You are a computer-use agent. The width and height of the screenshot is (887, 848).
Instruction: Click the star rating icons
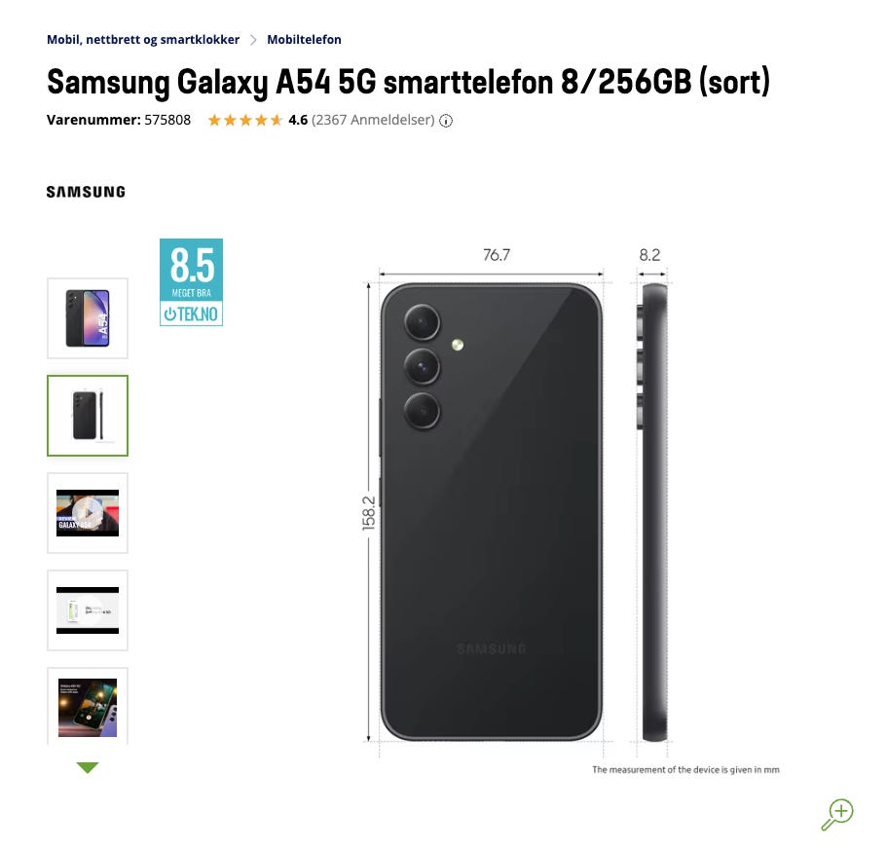(x=245, y=120)
